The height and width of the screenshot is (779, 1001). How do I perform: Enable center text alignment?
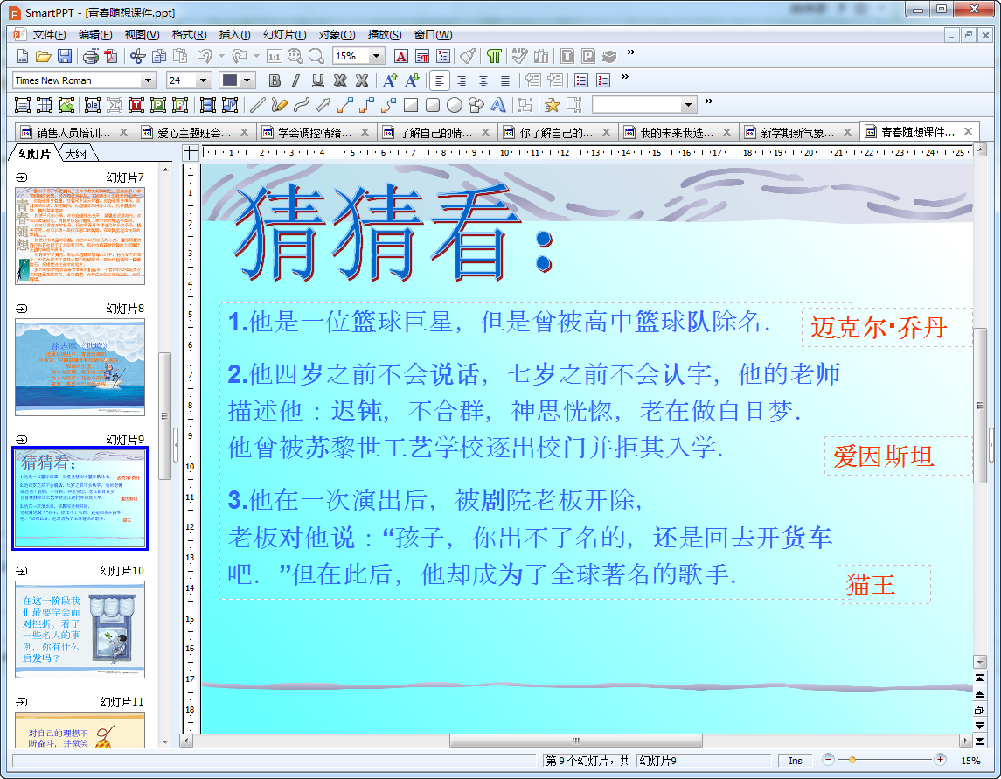483,80
